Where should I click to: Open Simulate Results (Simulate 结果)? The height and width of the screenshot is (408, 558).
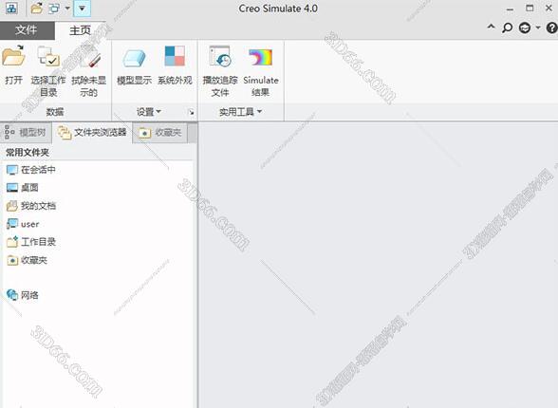(x=261, y=71)
